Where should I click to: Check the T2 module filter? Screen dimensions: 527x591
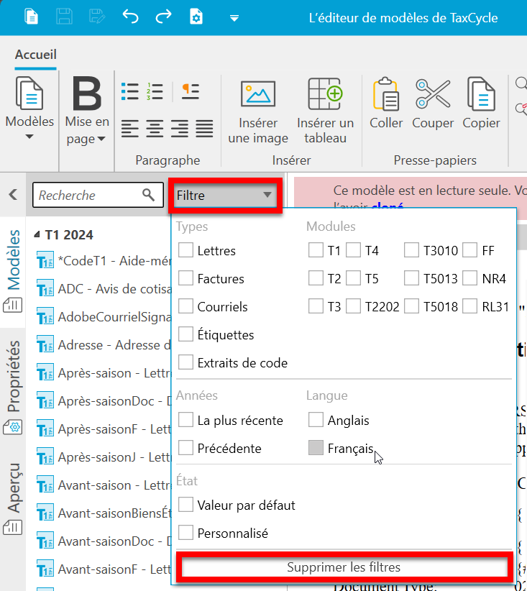pyautogui.click(x=316, y=278)
